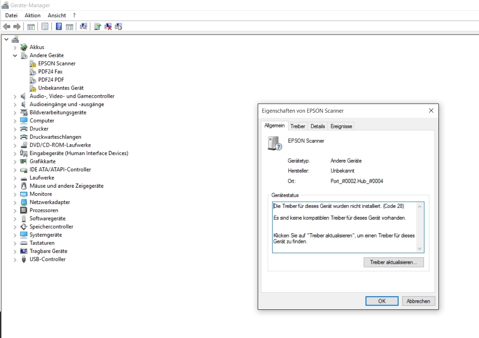Click the Gerätestatus scrollbar up arrow
This screenshot has height=338, width=479.
point(420,206)
